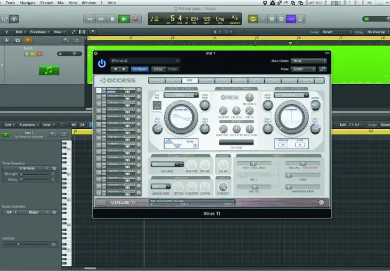
Task: Adjust the Inst 1 track volume slider
Action: [x=70, y=54]
